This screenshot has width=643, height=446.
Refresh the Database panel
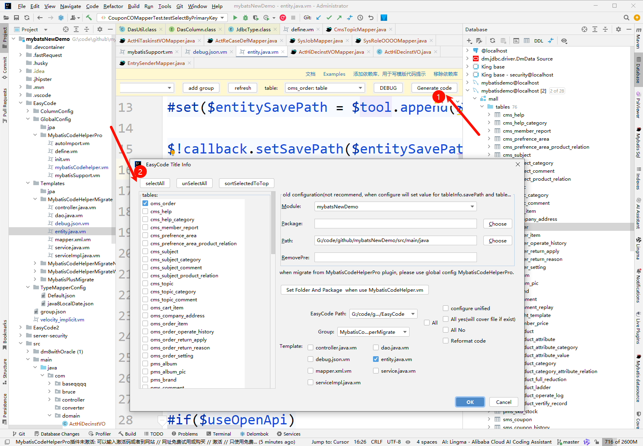pyautogui.click(x=493, y=41)
